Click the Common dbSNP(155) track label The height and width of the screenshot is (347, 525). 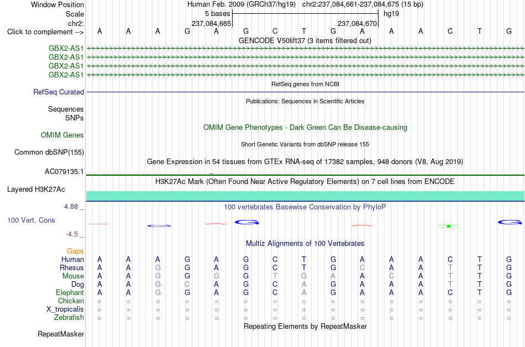tap(49, 153)
